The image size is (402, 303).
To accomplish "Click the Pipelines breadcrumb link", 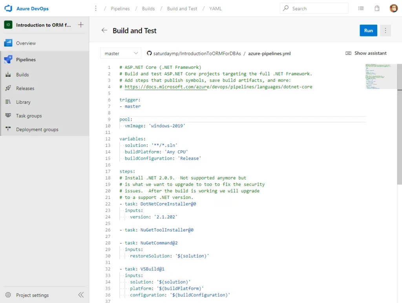I will point(120,9).
